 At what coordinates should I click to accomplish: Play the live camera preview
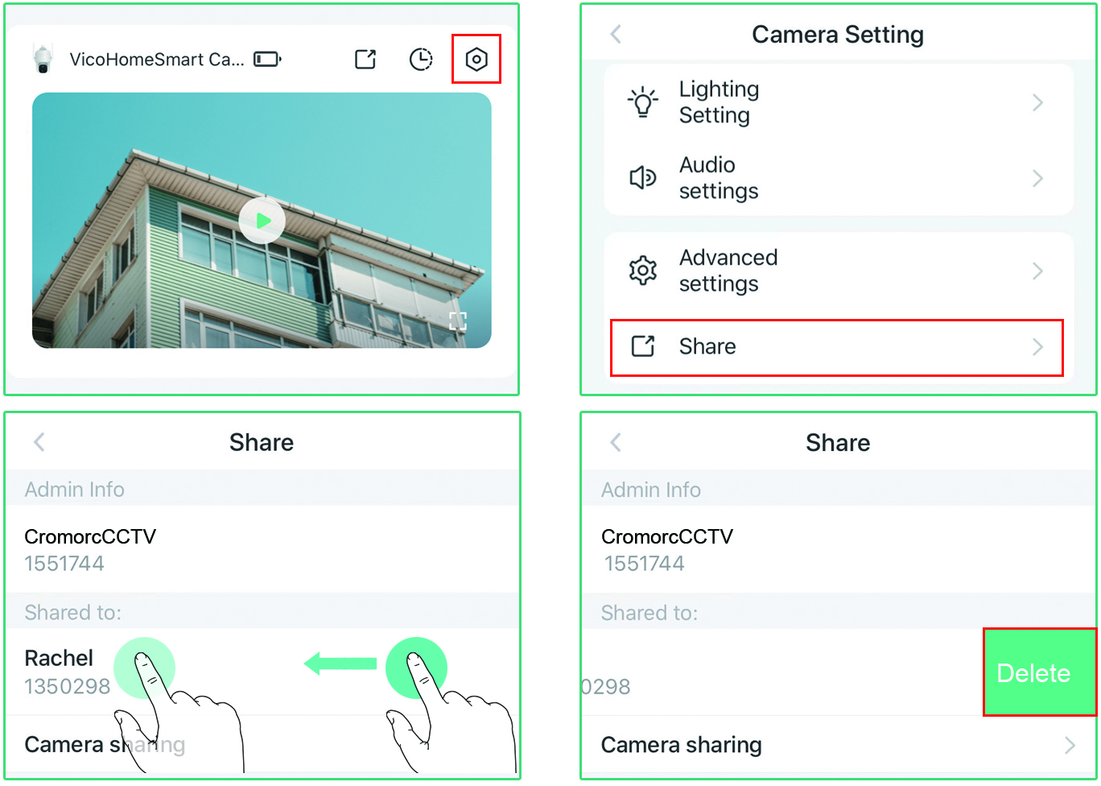pos(262,220)
